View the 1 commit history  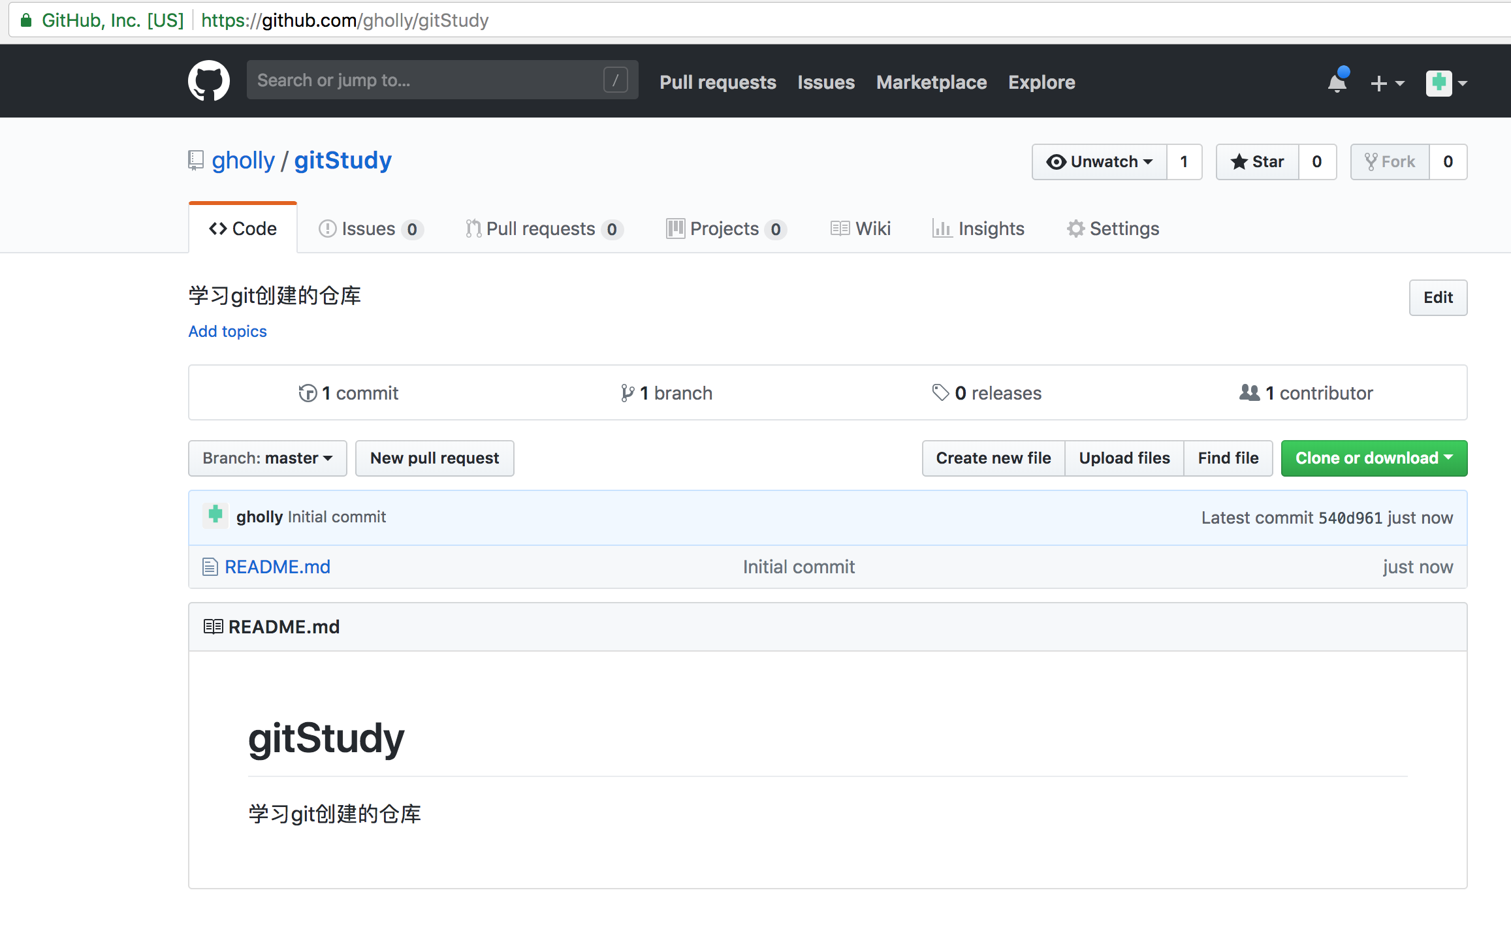348,393
